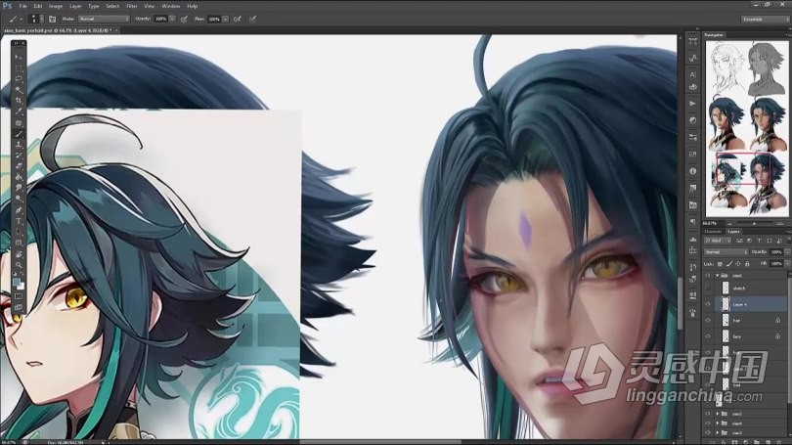Open the brush panel toggle icon
This screenshot has width=792, height=445.
tap(53, 20)
